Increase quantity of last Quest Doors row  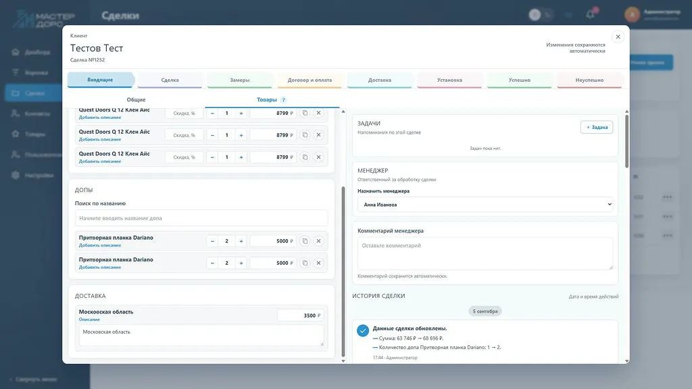(x=241, y=157)
